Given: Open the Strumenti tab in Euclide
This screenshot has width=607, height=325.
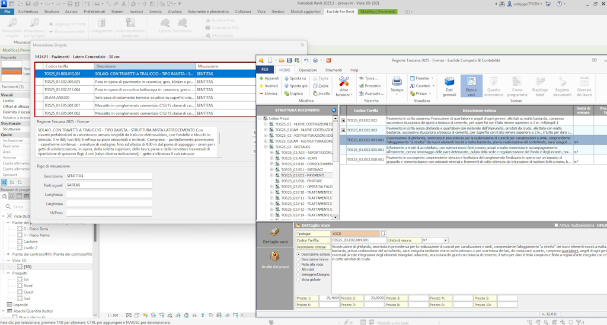Looking at the screenshot, I should click(x=333, y=70).
